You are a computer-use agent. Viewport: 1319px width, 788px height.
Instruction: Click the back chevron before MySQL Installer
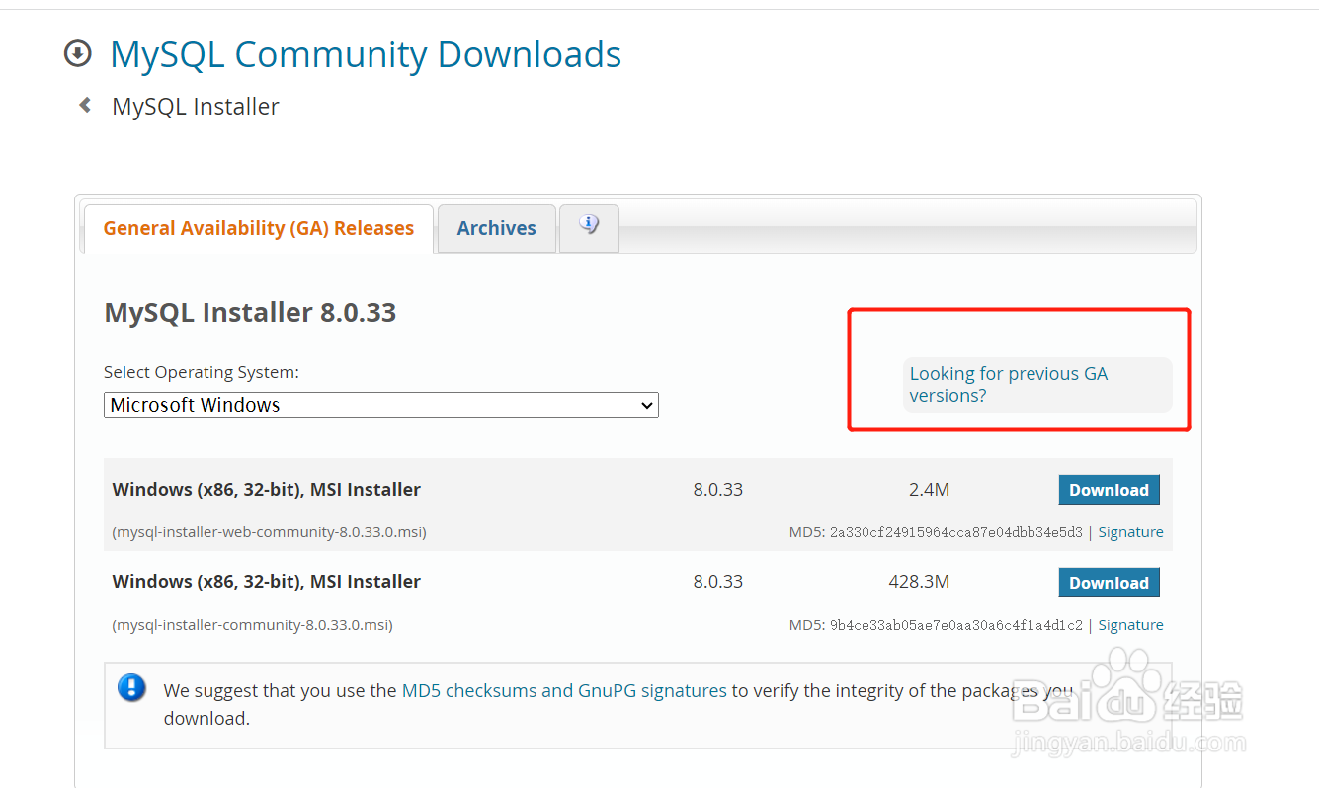85,105
